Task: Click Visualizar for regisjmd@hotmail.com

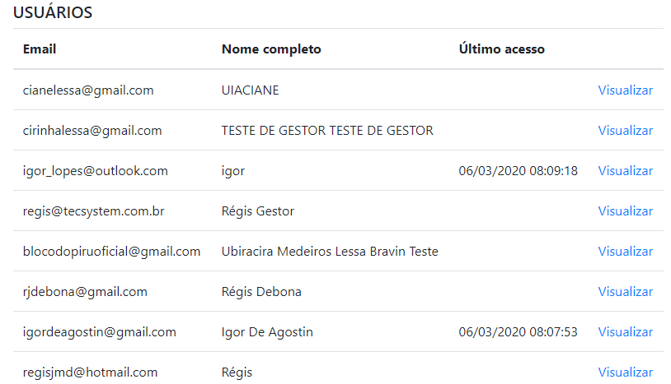Action: [625, 372]
